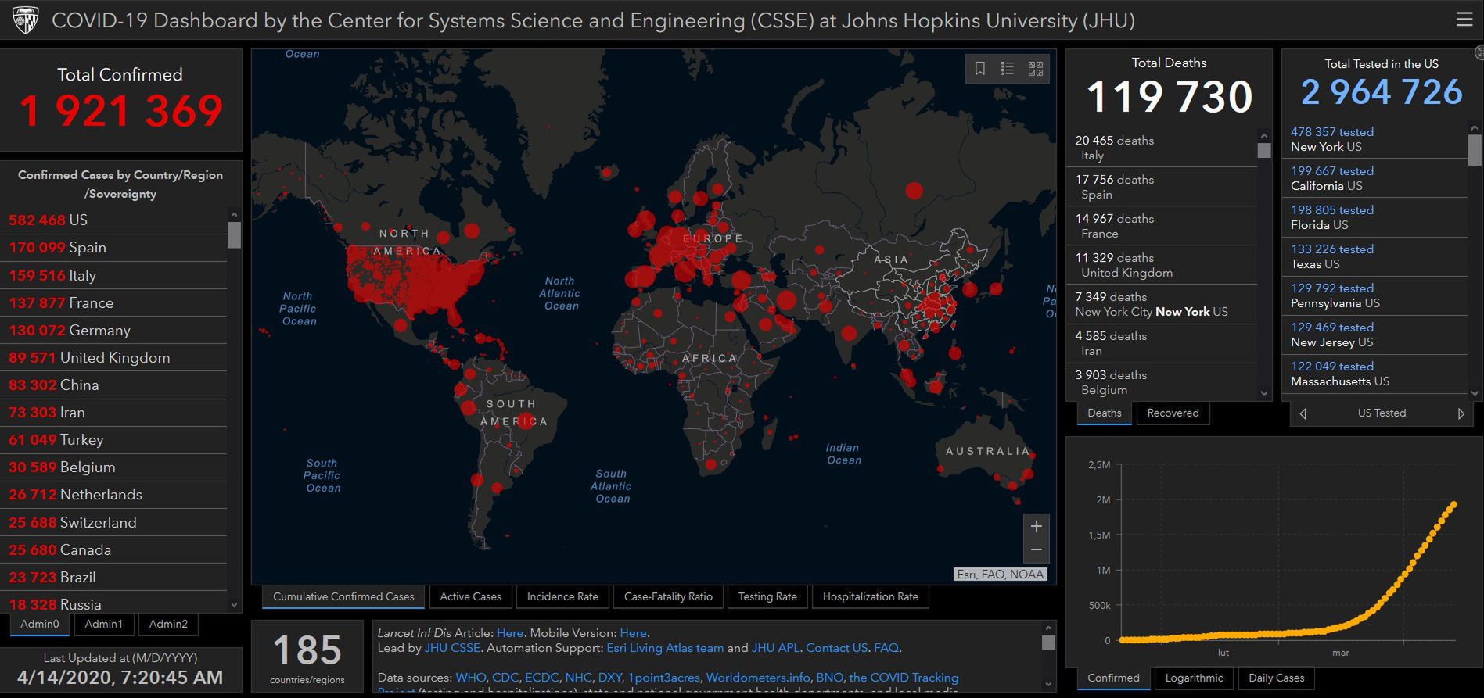This screenshot has height=698, width=1484.
Task: Switch to Hospitalization Rate map tab
Action: tap(871, 596)
